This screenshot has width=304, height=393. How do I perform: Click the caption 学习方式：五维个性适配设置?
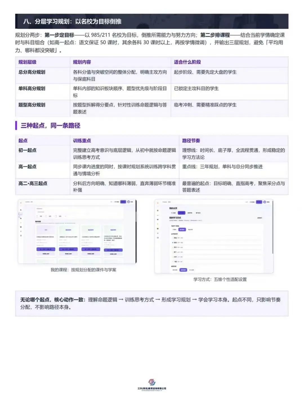[220, 279]
